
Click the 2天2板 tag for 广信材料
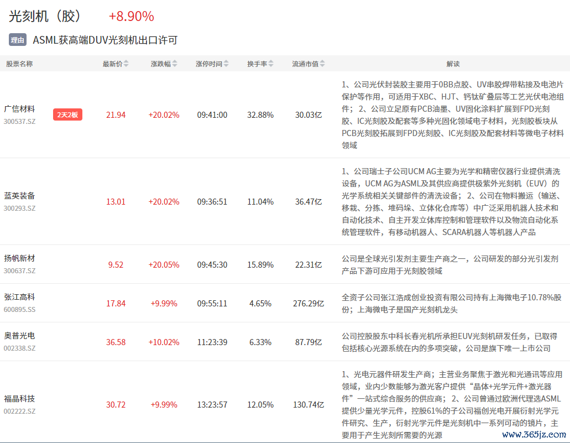tap(67, 114)
